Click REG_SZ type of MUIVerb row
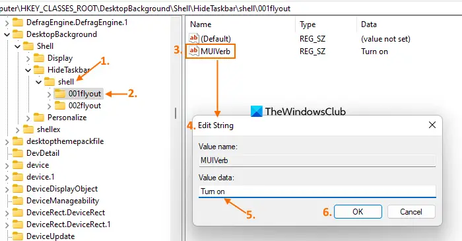This screenshot has width=462, height=241. 312,52
